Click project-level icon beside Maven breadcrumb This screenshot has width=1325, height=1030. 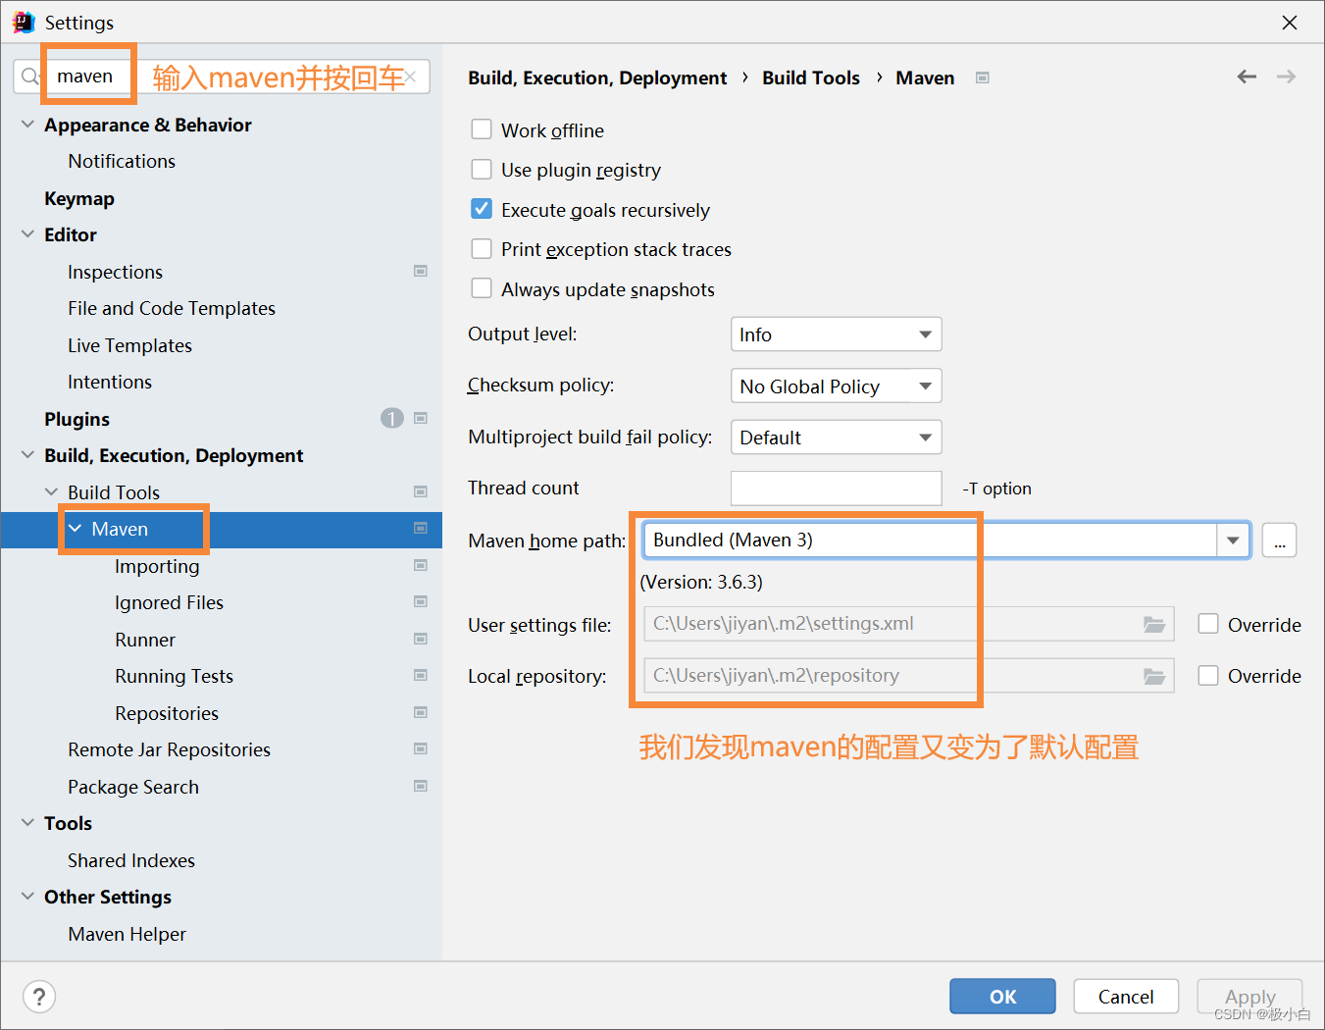pyautogui.click(x=983, y=77)
